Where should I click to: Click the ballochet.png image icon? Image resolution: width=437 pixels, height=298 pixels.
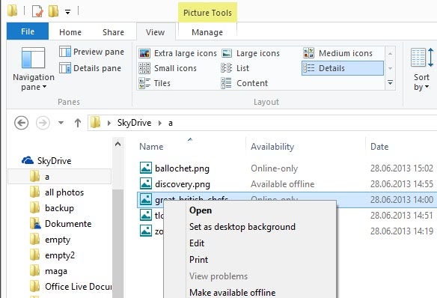pos(146,168)
